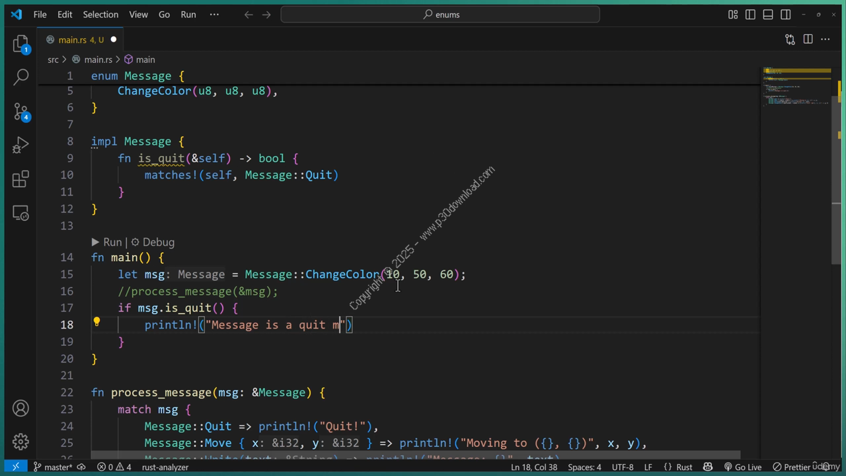The height and width of the screenshot is (476, 846).
Task: Close main.rs tab via unsaved dot
Action: pos(113,40)
